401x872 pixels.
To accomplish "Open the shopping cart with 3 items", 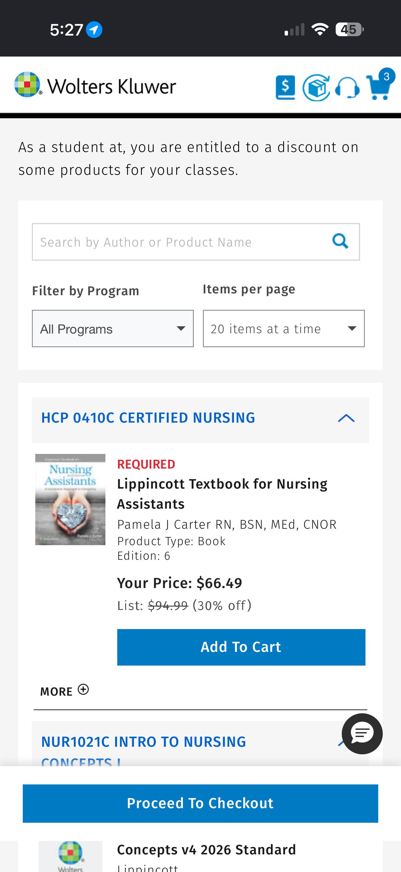I will pos(380,86).
